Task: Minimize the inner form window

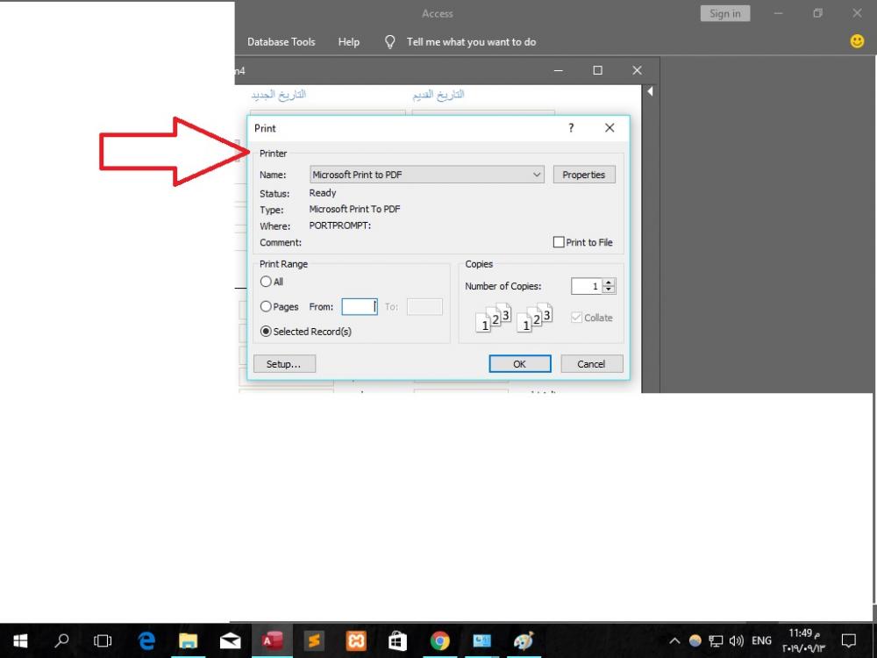Action: click(x=558, y=70)
